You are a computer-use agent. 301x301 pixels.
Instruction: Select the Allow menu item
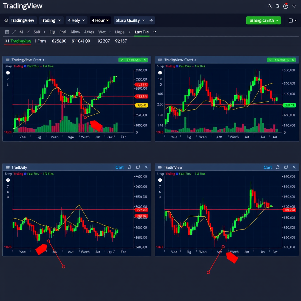pyautogui.click(x=75, y=32)
